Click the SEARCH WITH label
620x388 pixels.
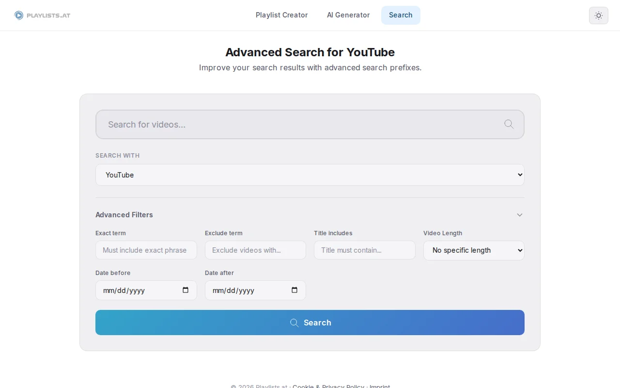[117, 156]
